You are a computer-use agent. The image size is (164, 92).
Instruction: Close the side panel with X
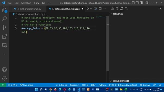pyautogui.click(x=161, y=9)
